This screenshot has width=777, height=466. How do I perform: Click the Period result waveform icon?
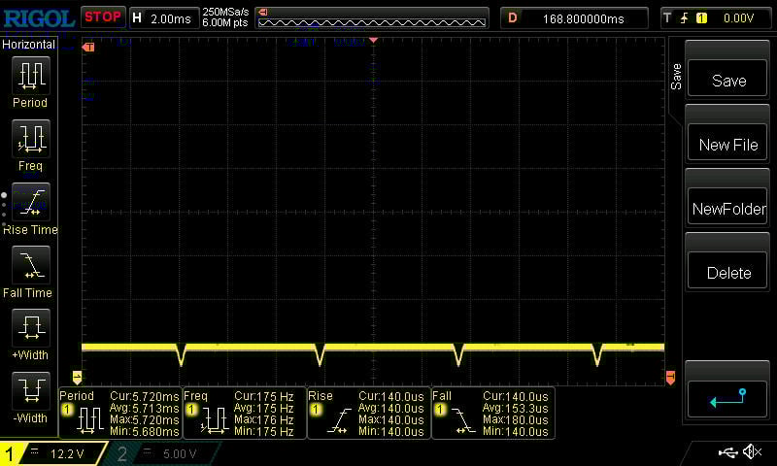(x=89, y=421)
